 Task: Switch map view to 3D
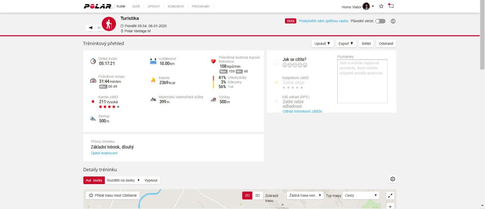pos(257,195)
